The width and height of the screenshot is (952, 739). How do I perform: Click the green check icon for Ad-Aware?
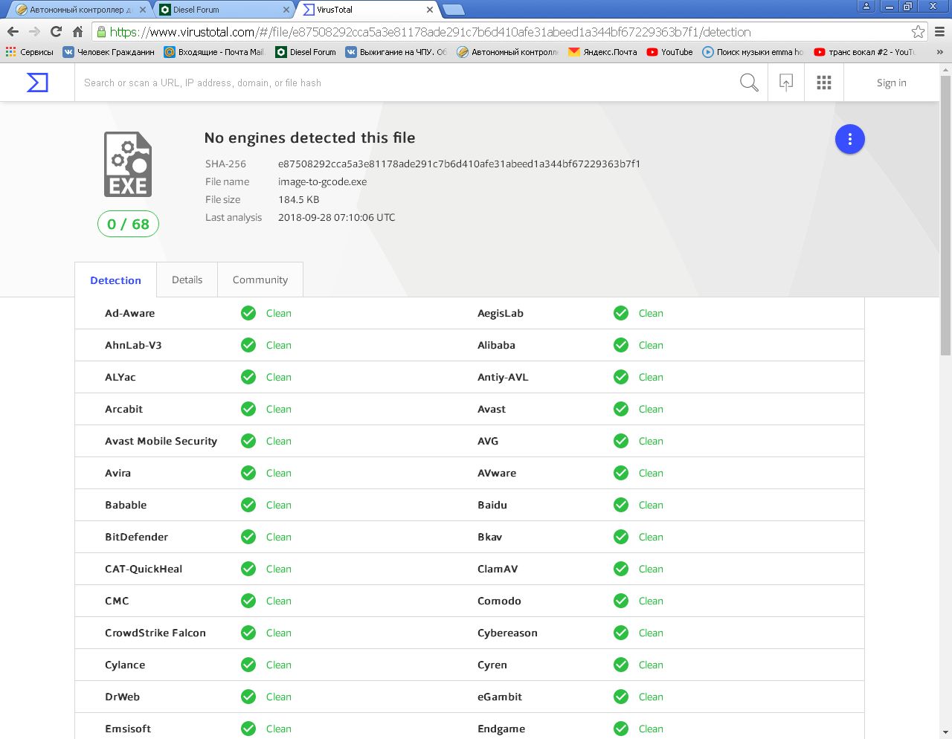[248, 313]
